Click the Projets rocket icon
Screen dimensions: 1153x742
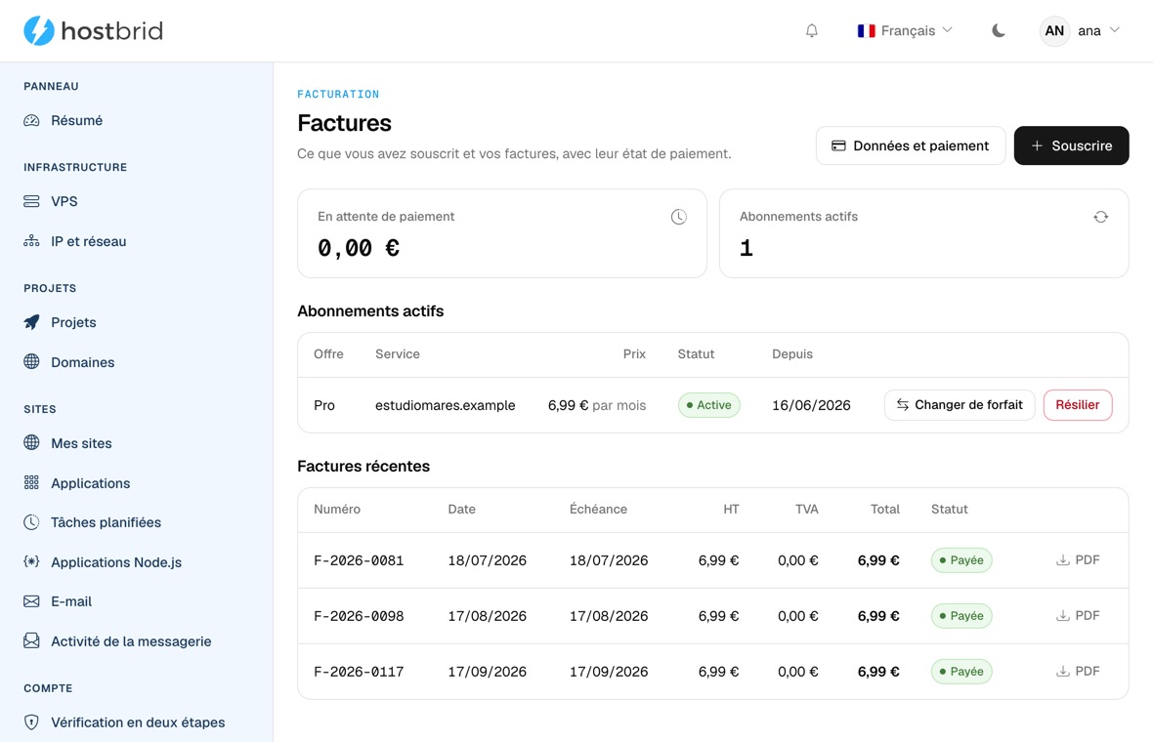coord(31,322)
